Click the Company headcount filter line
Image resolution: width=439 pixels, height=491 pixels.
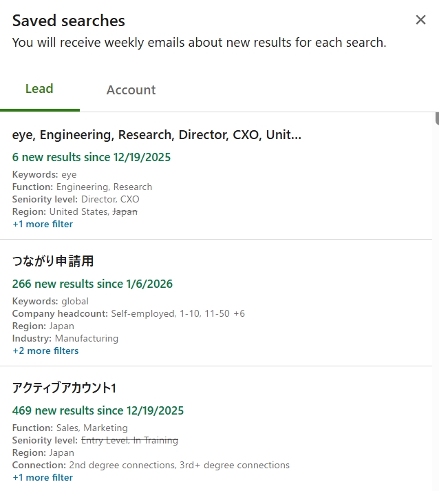[x=128, y=313]
